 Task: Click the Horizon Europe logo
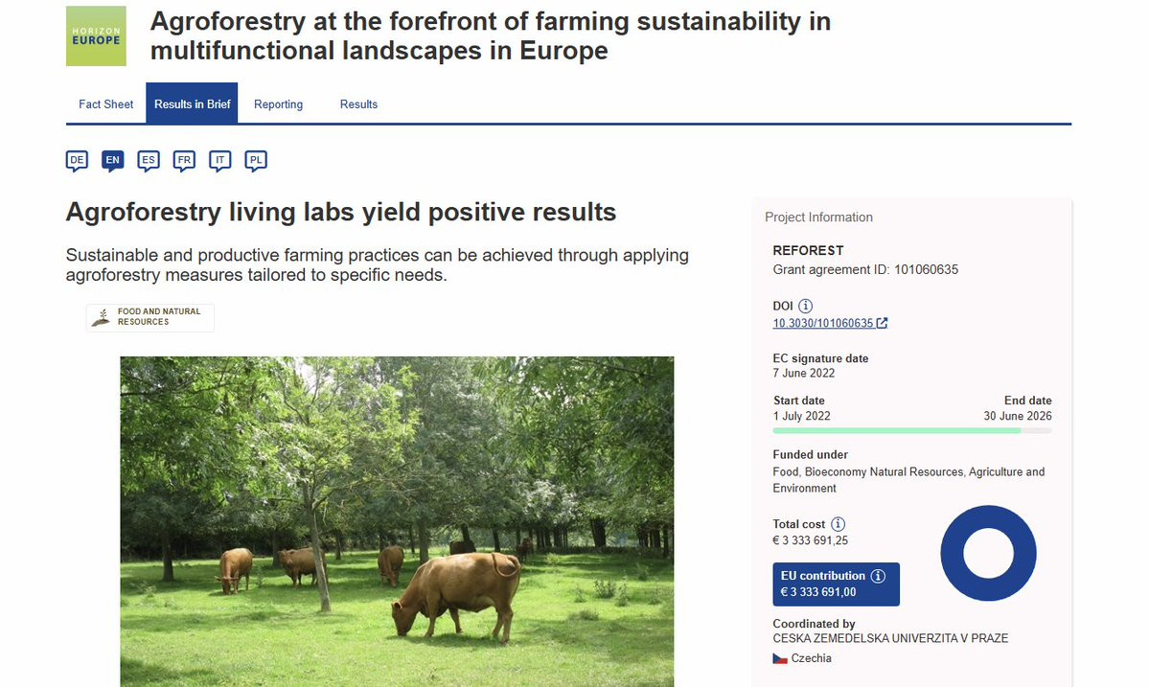[96, 36]
